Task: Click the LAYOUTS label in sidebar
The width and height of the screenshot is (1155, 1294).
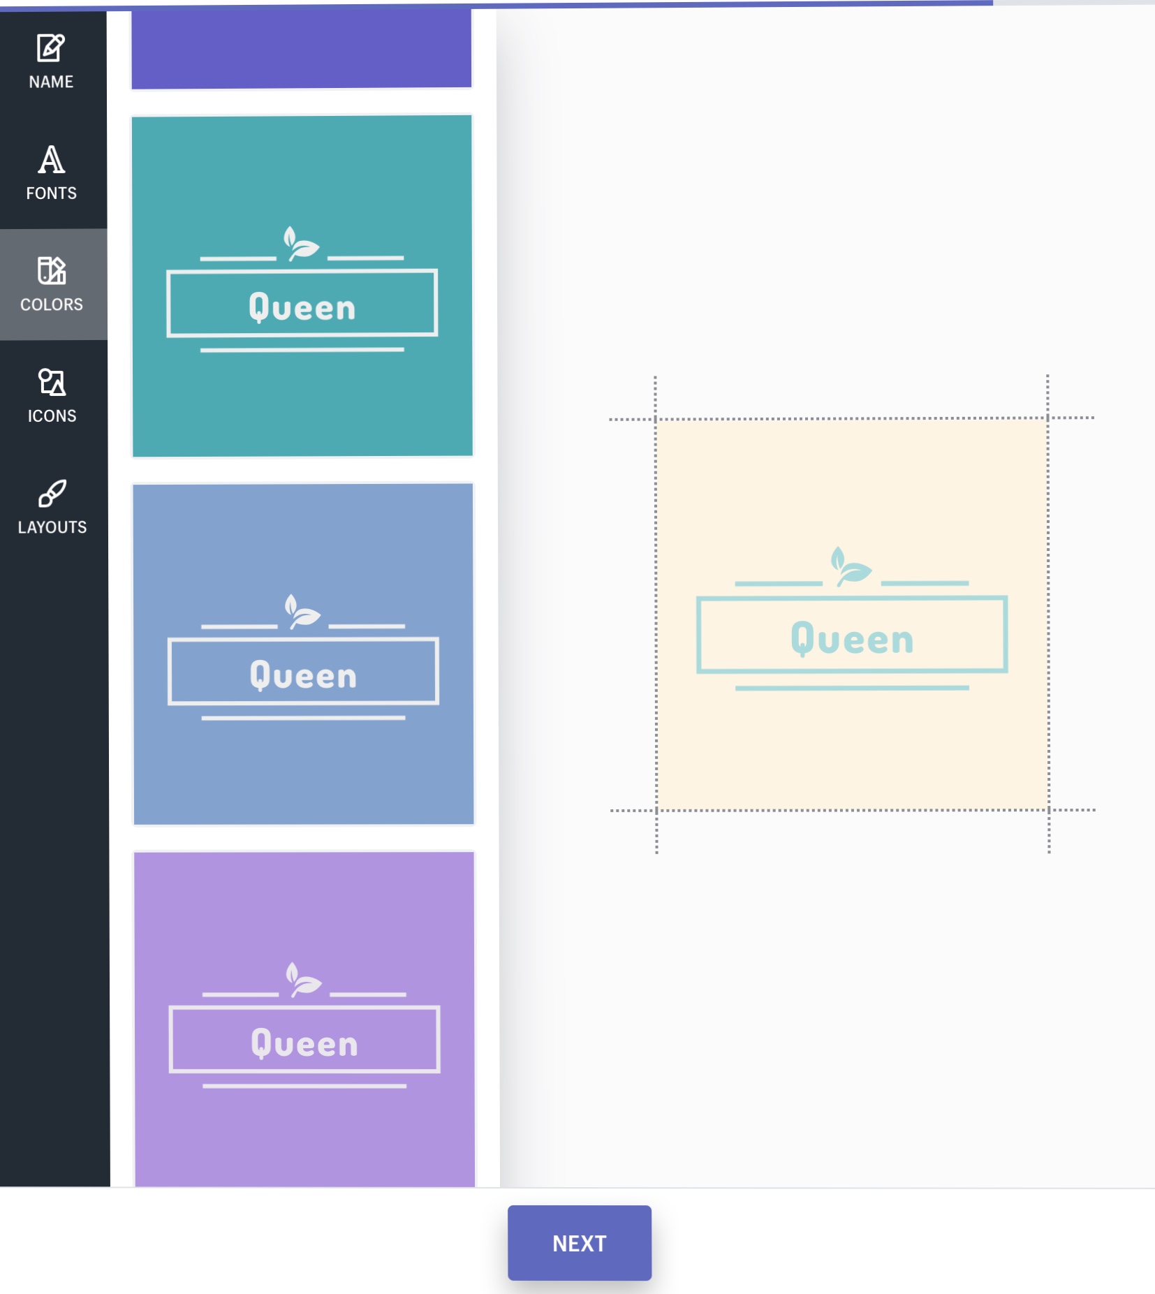Action: 52,527
